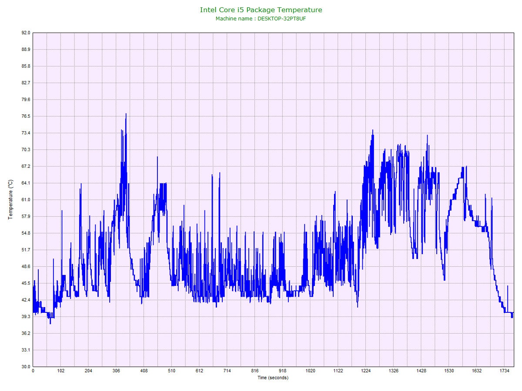The width and height of the screenshot is (522, 391).
Task: Click the 1530 x-axis tick label
Action: pyautogui.click(x=449, y=371)
